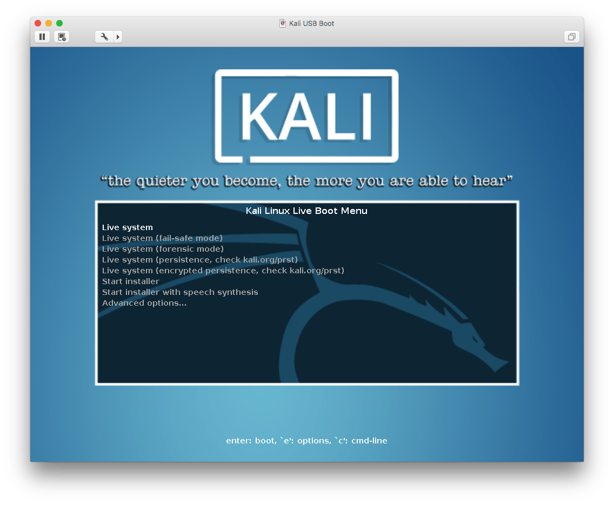Choose Start installer entry
This screenshot has width=614, height=505.
(131, 281)
